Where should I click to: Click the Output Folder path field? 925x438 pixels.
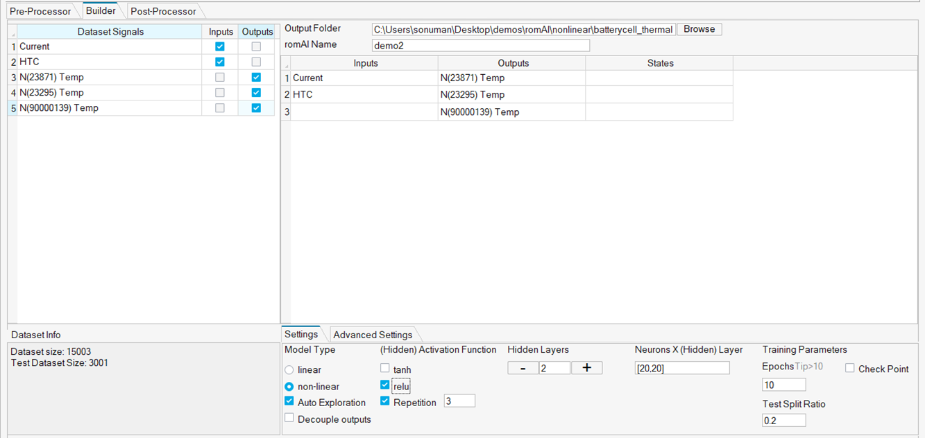(524, 29)
